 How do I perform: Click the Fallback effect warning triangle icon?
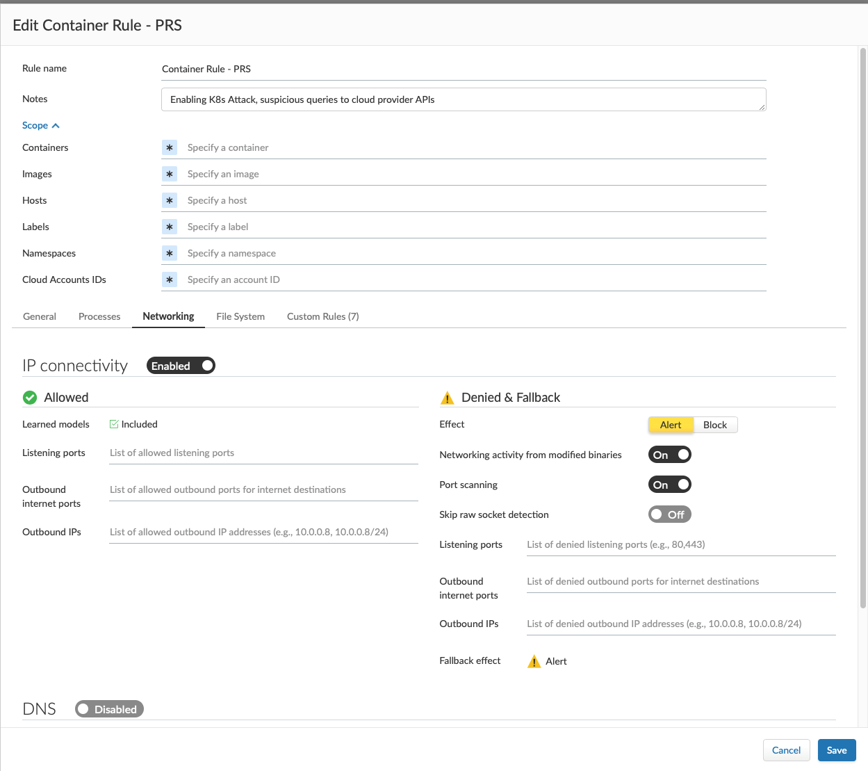(x=534, y=661)
